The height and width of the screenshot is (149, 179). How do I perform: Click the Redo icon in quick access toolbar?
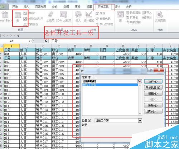coord(11,36)
